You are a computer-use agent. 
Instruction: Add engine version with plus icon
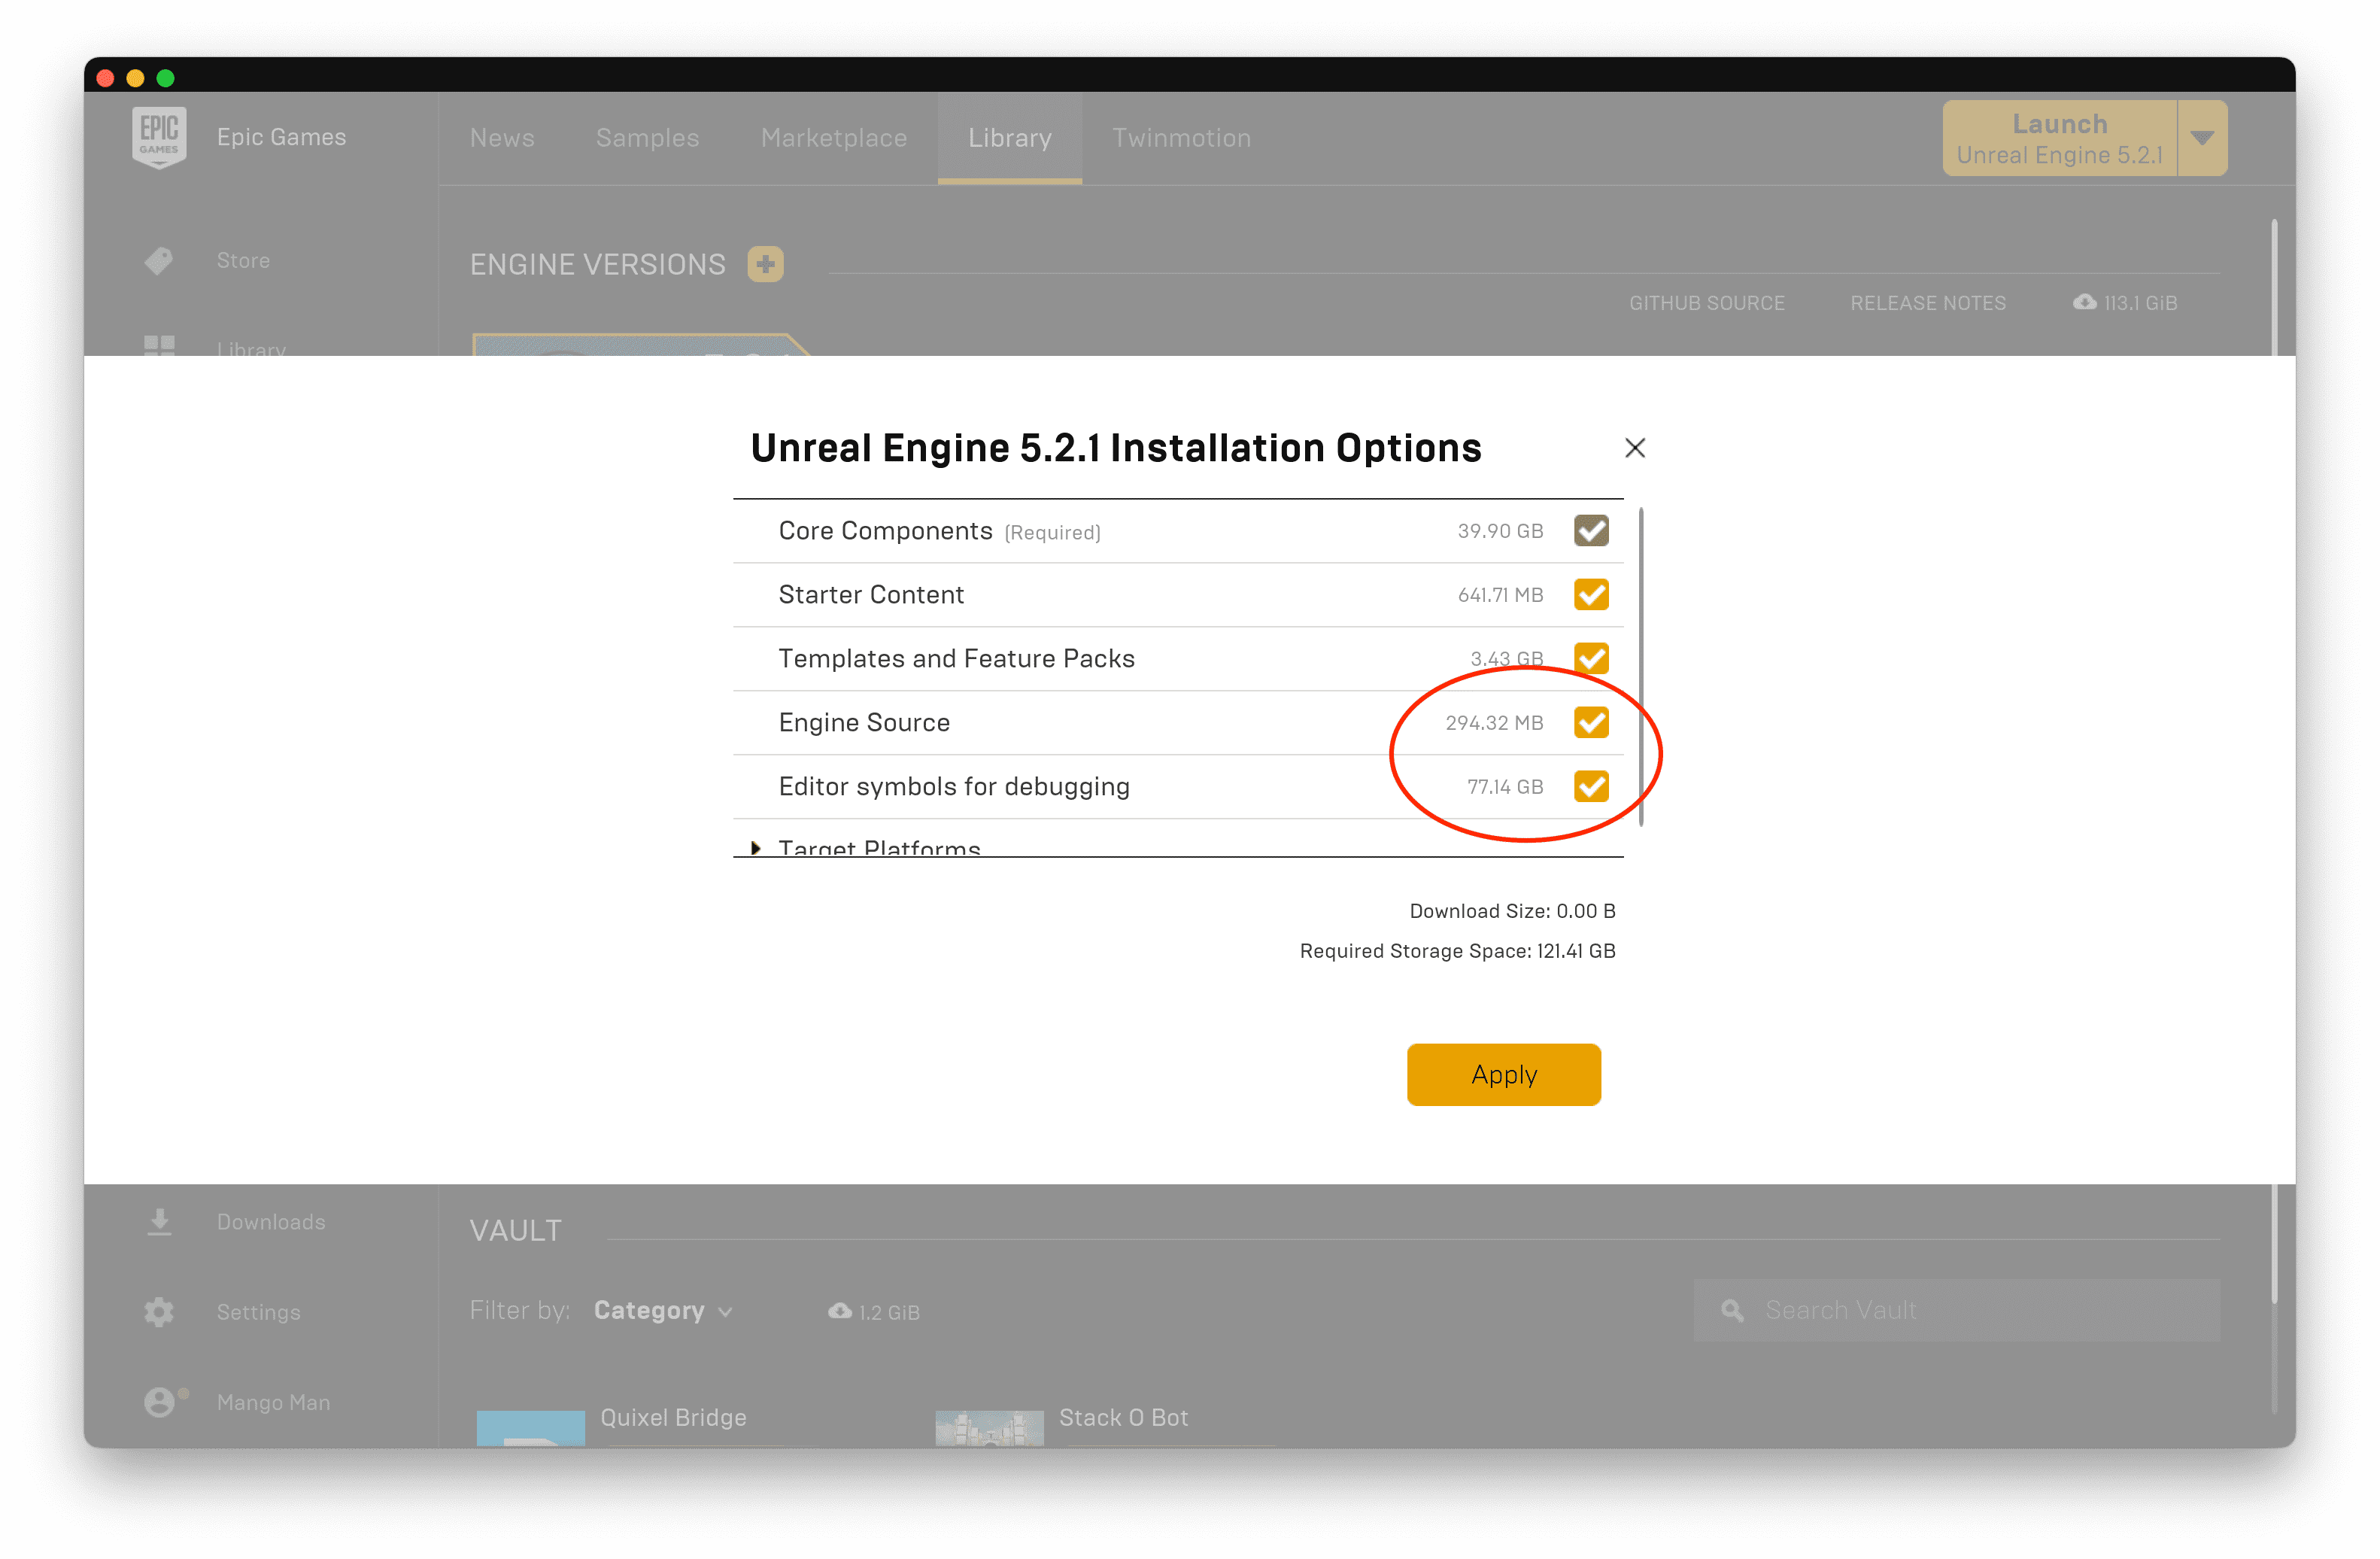pos(765,265)
